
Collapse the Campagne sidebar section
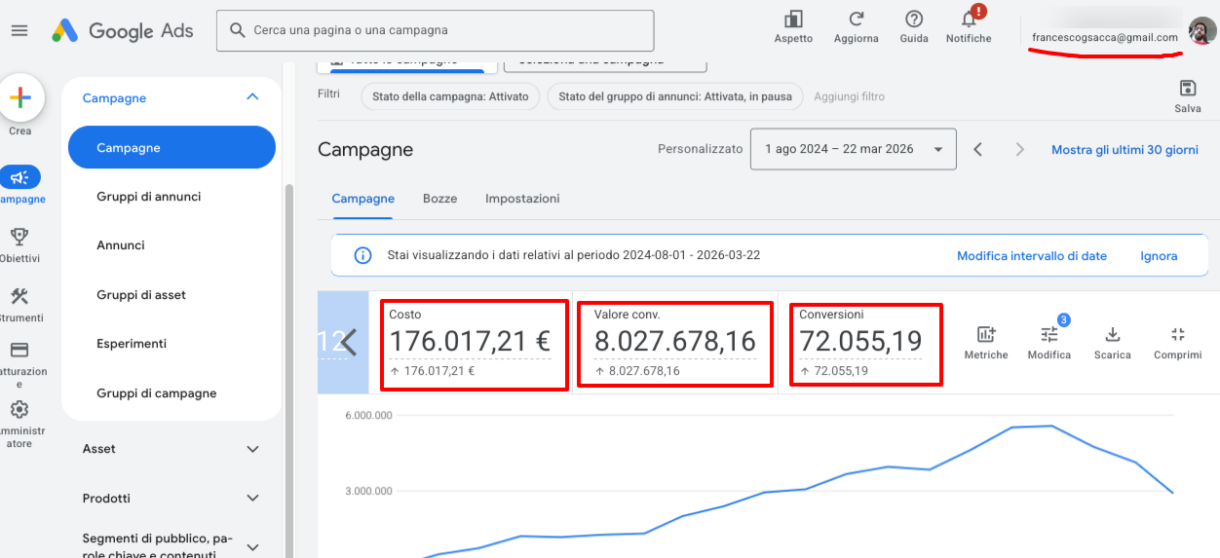pyautogui.click(x=252, y=97)
